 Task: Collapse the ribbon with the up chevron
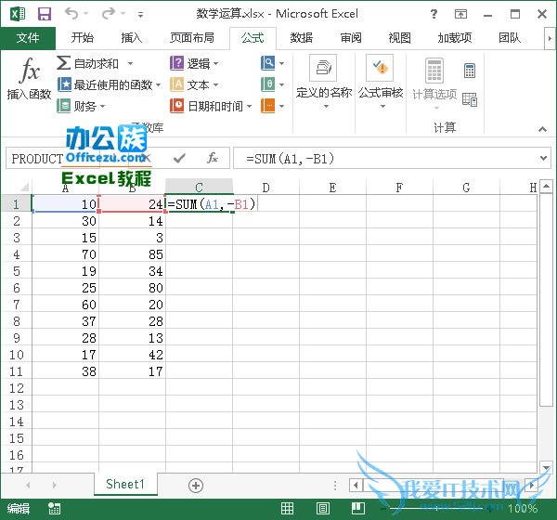(542, 129)
